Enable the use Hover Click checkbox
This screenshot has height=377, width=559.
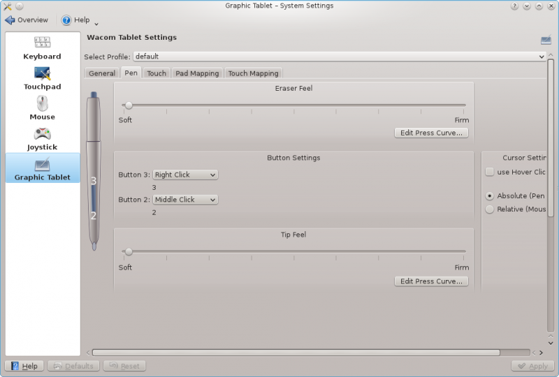[x=490, y=172]
